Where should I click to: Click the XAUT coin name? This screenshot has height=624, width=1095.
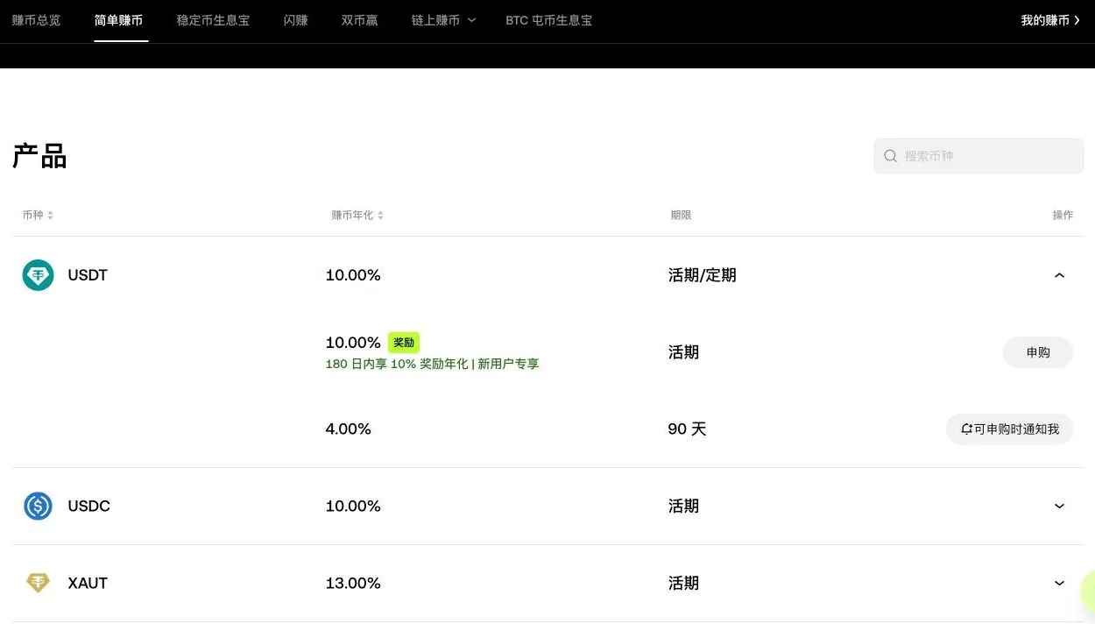[x=88, y=584]
